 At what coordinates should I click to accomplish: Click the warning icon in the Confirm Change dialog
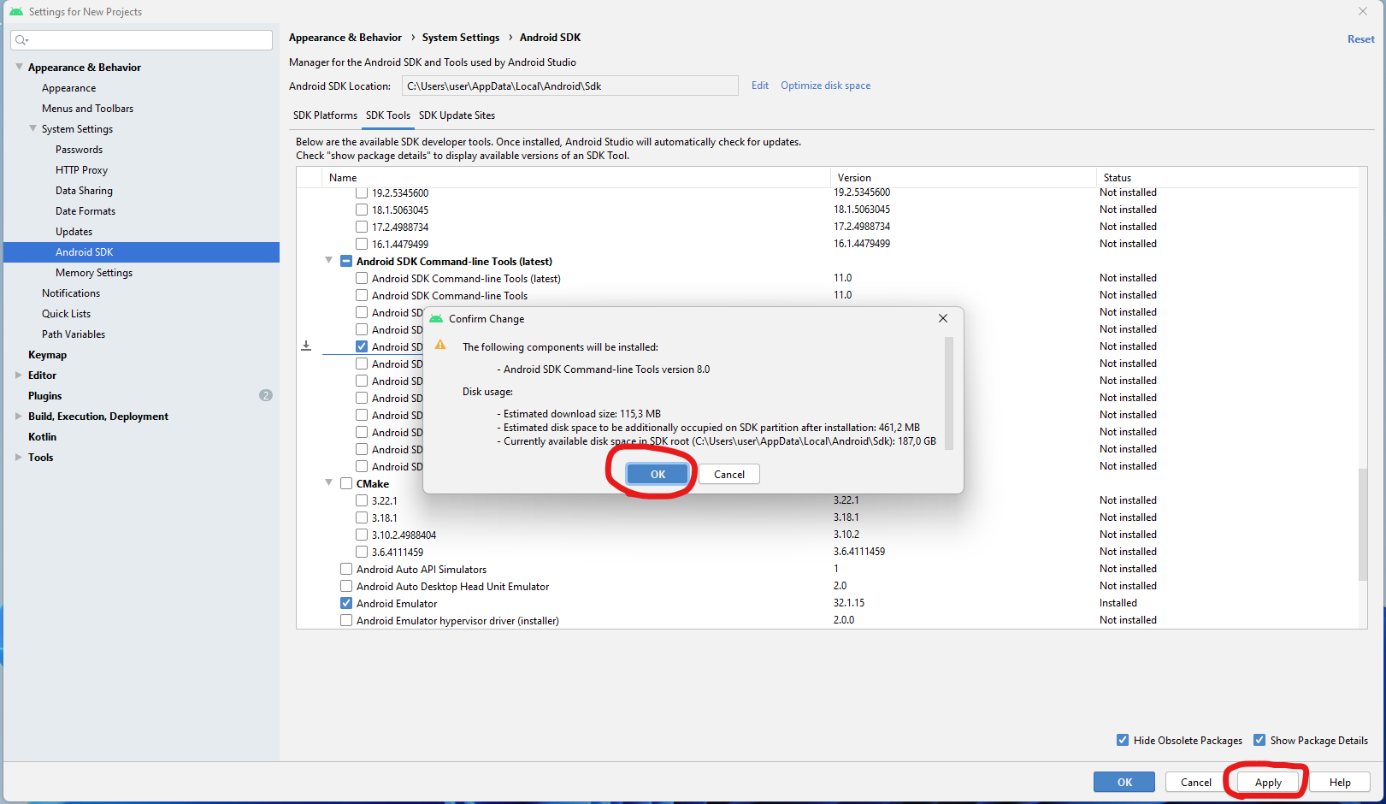coord(440,345)
